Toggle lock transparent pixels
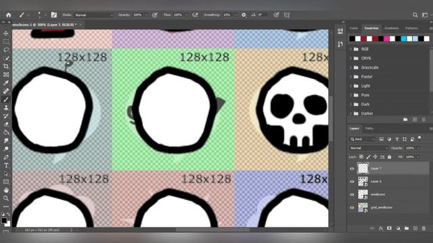 click(361, 157)
